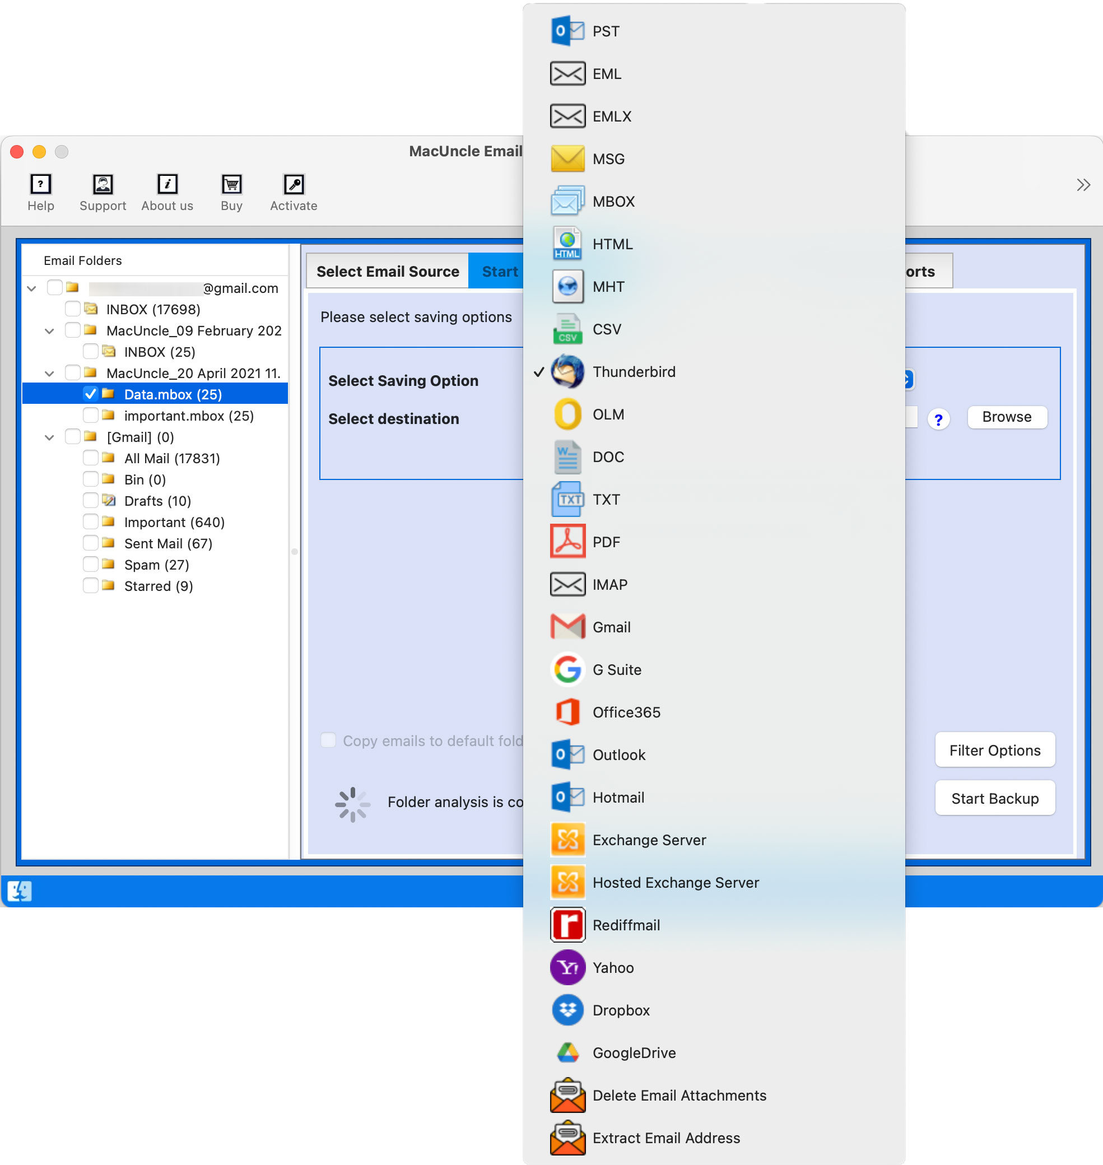Open the Help toolbar item
Viewport: 1103px width, 1165px height.
coord(40,192)
